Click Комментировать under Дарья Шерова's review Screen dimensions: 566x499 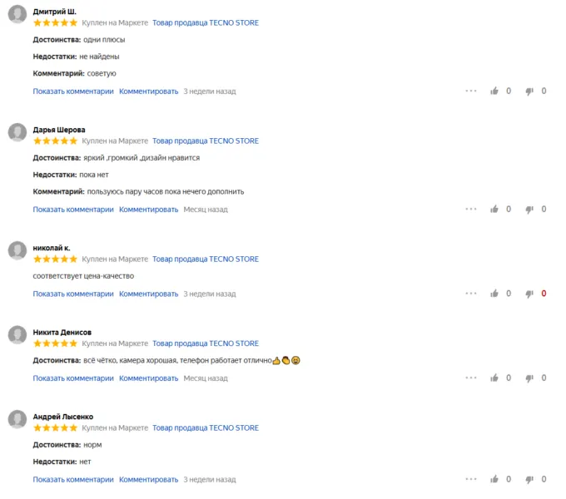coord(148,210)
